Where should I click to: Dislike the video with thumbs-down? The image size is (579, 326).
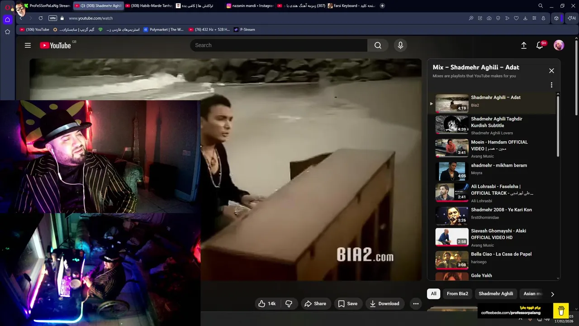pos(289,304)
